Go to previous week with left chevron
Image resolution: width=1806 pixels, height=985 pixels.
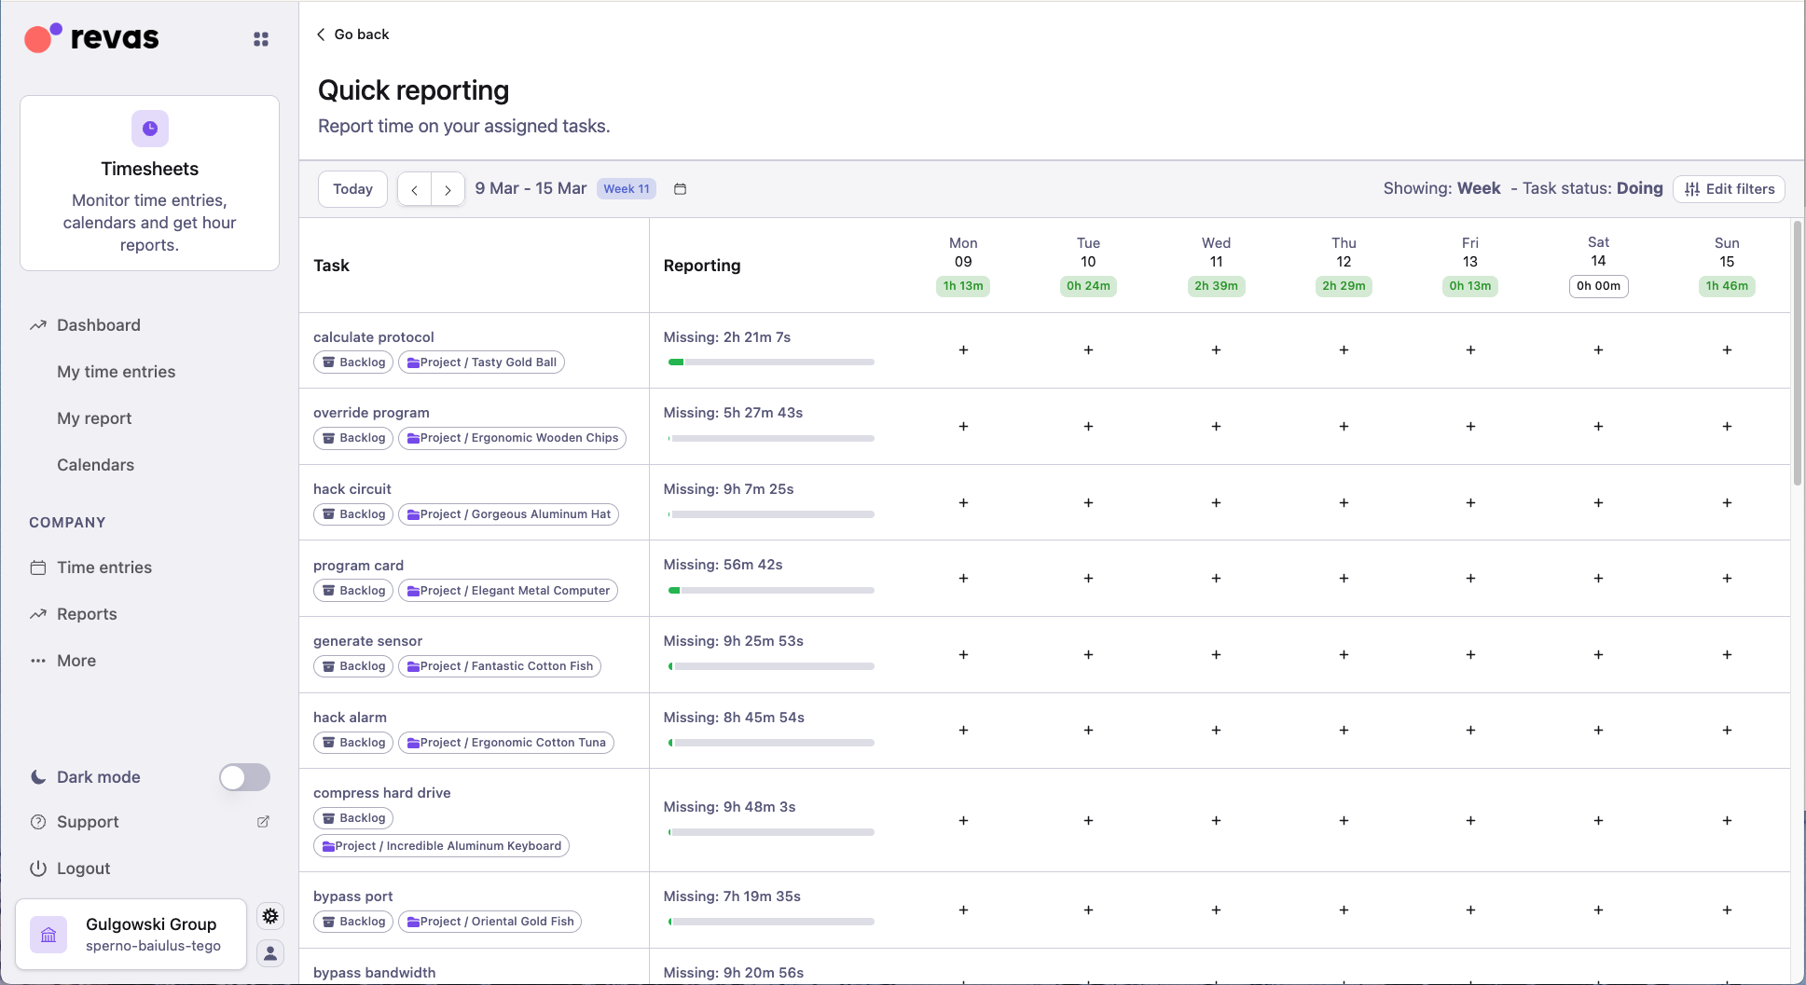(414, 188)
